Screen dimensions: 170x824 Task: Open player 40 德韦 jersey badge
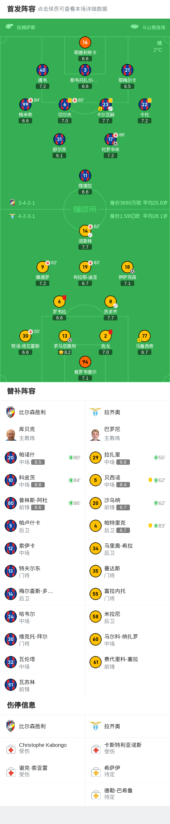pos(43,70)
